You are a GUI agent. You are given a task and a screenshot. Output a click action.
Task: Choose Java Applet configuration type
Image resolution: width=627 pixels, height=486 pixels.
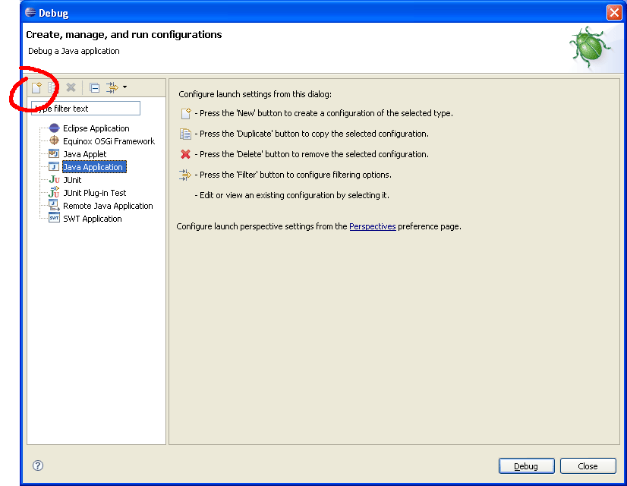tap(84, 154)
